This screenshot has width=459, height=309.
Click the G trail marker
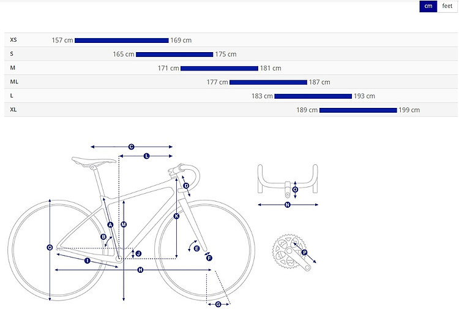tap(218, 304)
